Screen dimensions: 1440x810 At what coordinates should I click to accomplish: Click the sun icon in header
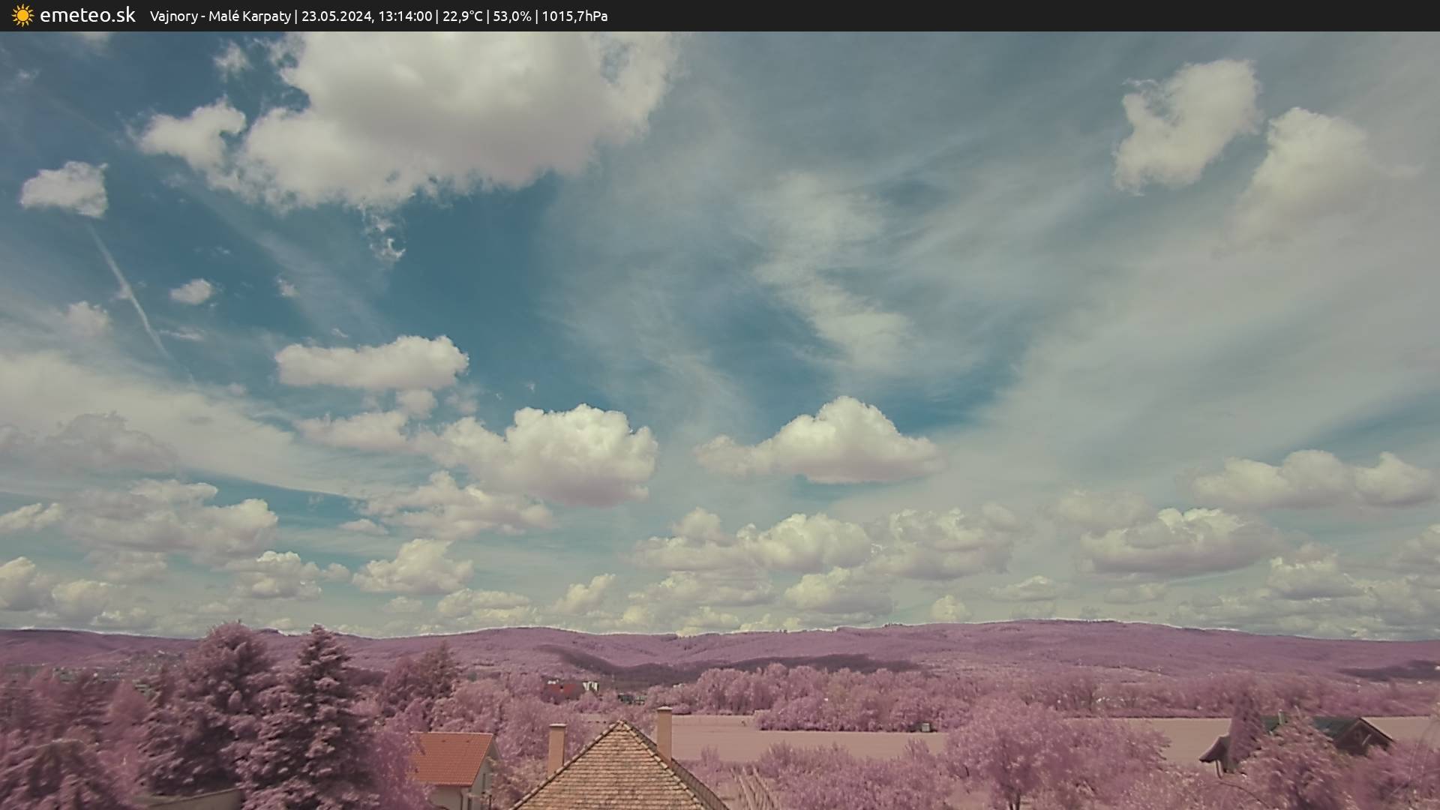pyautogui.click(x=22, y=16)
